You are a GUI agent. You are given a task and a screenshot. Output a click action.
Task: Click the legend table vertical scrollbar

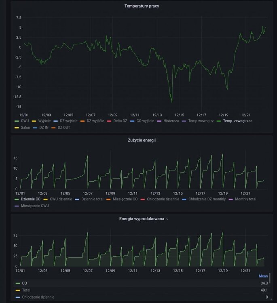[x=270, y=279]
